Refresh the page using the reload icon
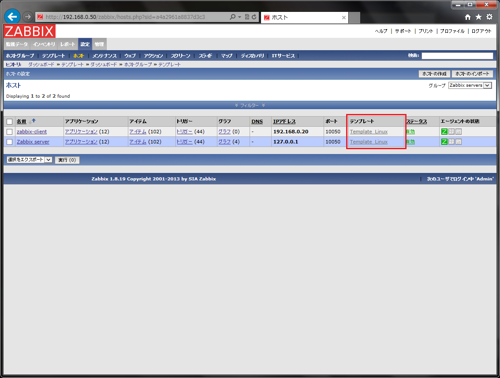Viewport: 500px width, 378px height. (x=254, y=17)
